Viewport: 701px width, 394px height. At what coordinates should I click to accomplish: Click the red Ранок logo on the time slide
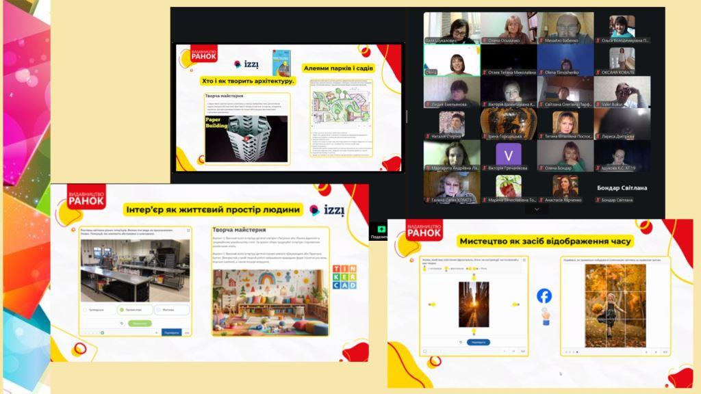pyautogui.click(x=424, y=231)
